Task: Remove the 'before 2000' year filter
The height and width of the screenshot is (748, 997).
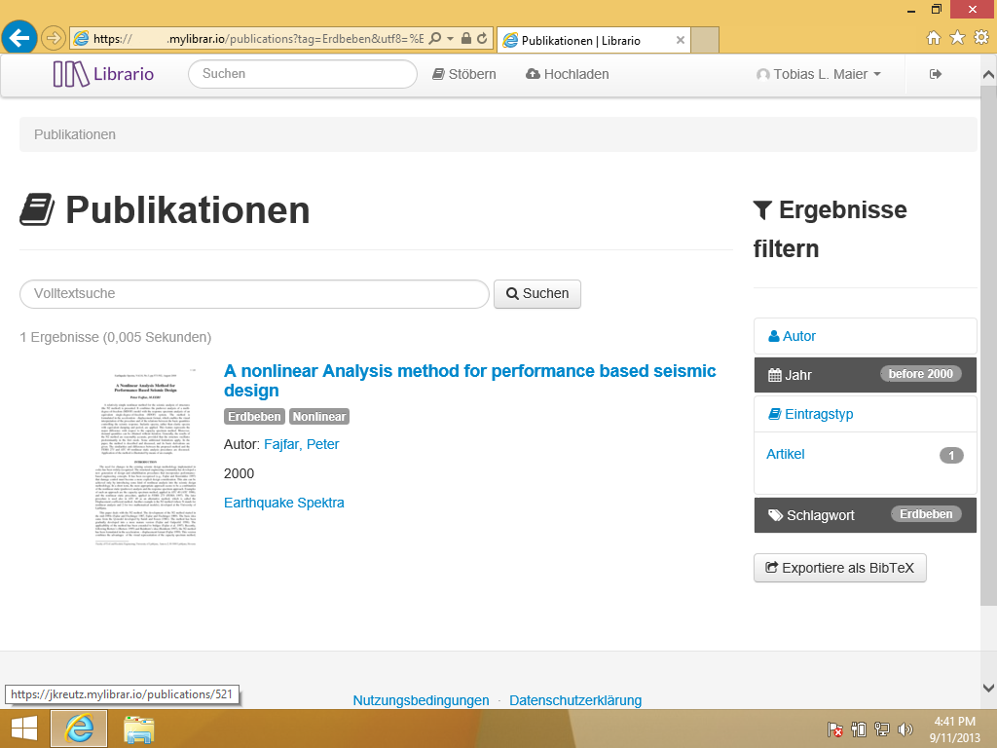Action: coord(920,374)
